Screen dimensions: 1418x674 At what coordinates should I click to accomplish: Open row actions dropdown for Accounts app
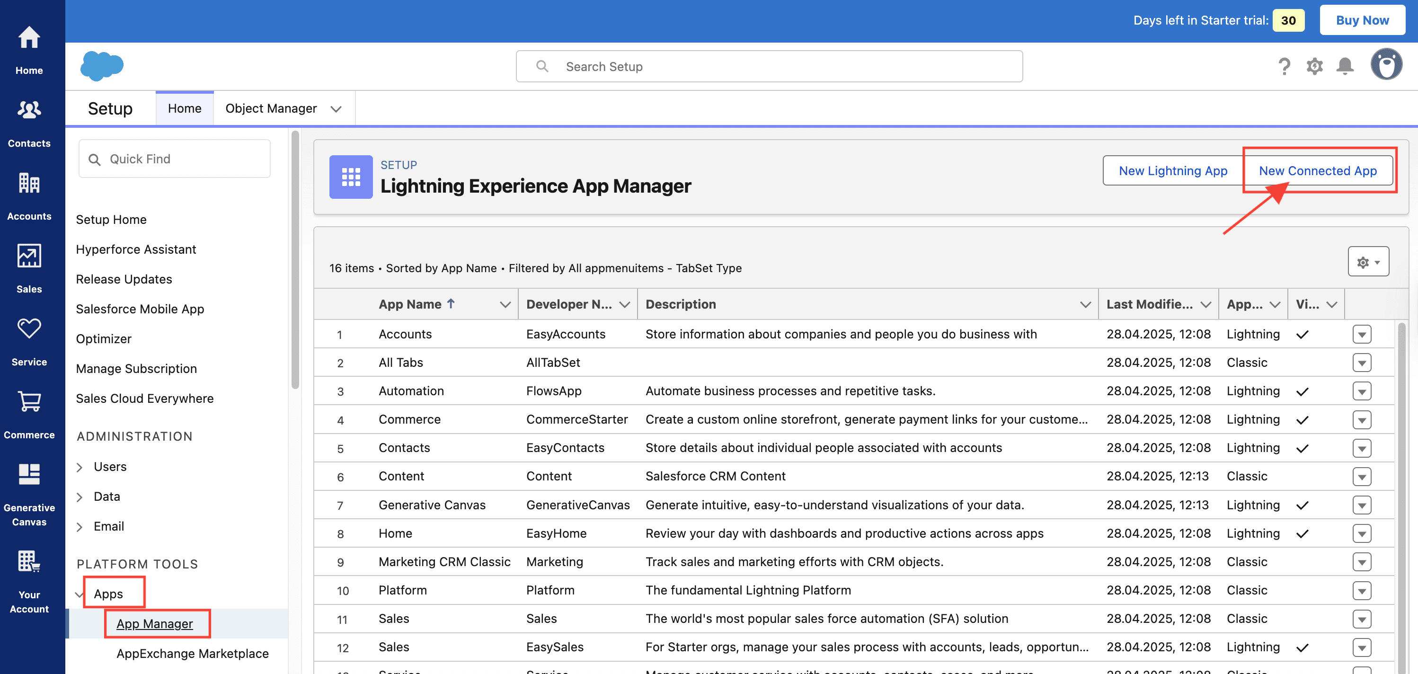(1361, 334)
